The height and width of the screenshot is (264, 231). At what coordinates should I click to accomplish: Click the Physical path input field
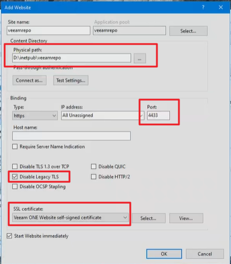tap(72, 58)
